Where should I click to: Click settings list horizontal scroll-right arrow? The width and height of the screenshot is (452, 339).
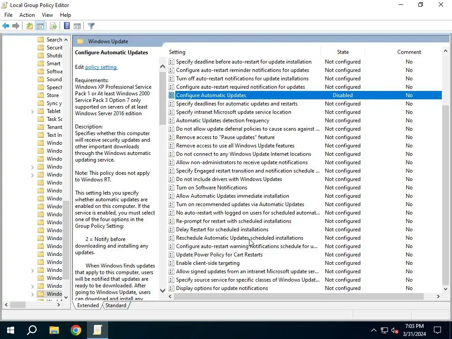click(x=438, y=296)
